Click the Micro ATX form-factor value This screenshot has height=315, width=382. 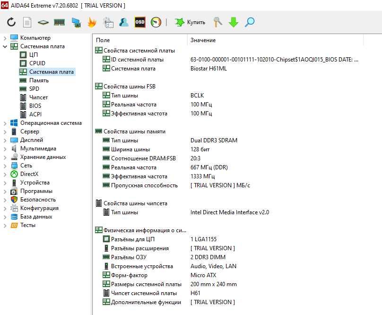203,275
